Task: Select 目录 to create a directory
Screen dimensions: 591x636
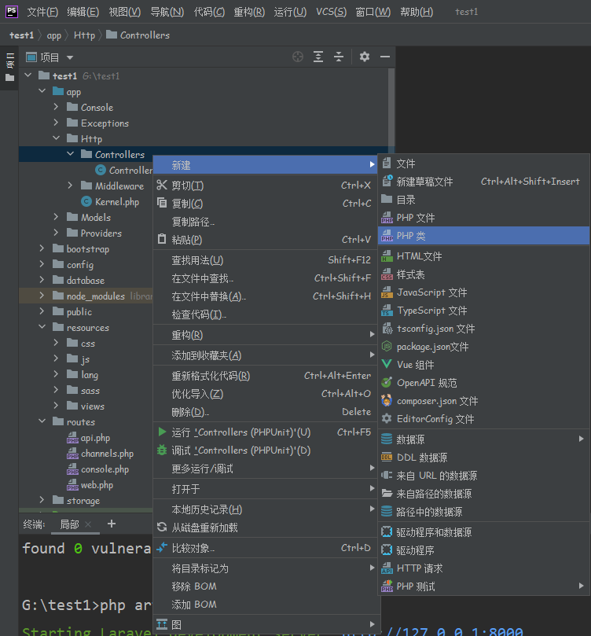Action: 483,200
